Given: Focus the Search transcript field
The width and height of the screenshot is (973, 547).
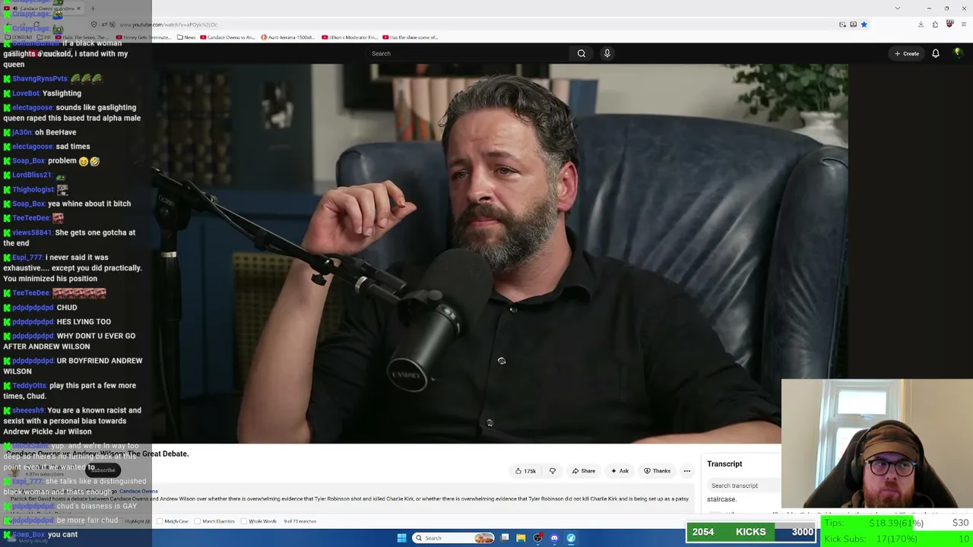Looking at the screenshot, I should (x=743, y=485).
